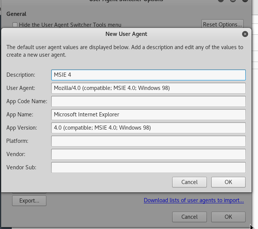258x229 pixels.
Task: Open Download lists of user agents link
Action: tap(193, 200)
